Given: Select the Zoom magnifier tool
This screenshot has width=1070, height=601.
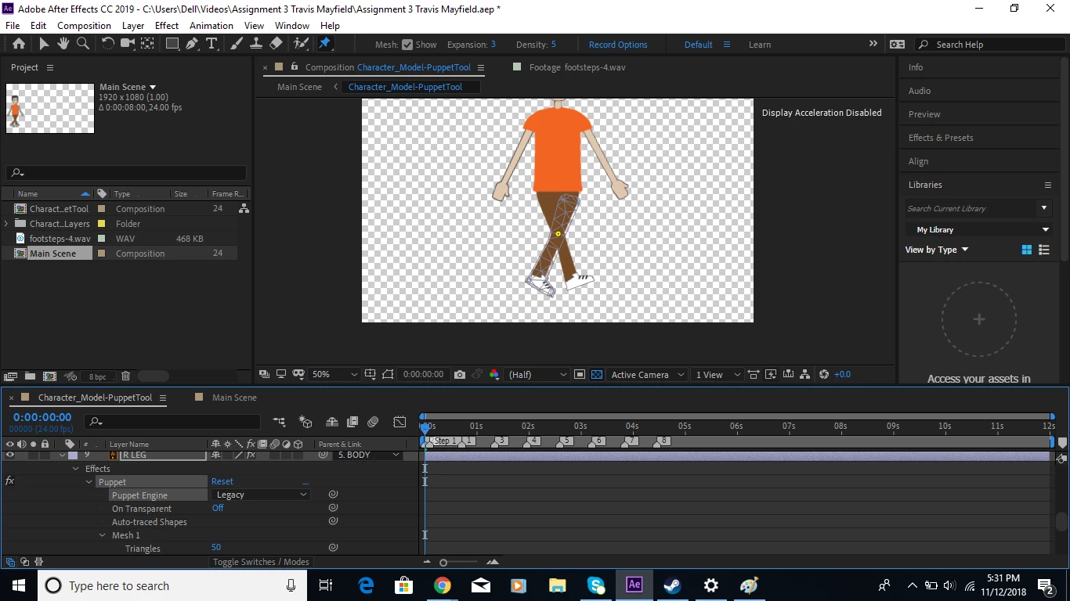Looking at the screenshot, I should coord(82,45).
